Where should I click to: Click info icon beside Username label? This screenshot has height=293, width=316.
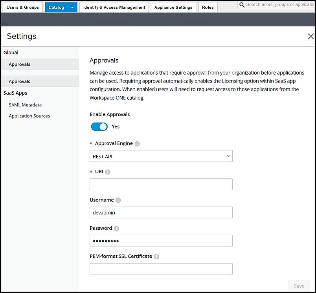tap(118, 200)
